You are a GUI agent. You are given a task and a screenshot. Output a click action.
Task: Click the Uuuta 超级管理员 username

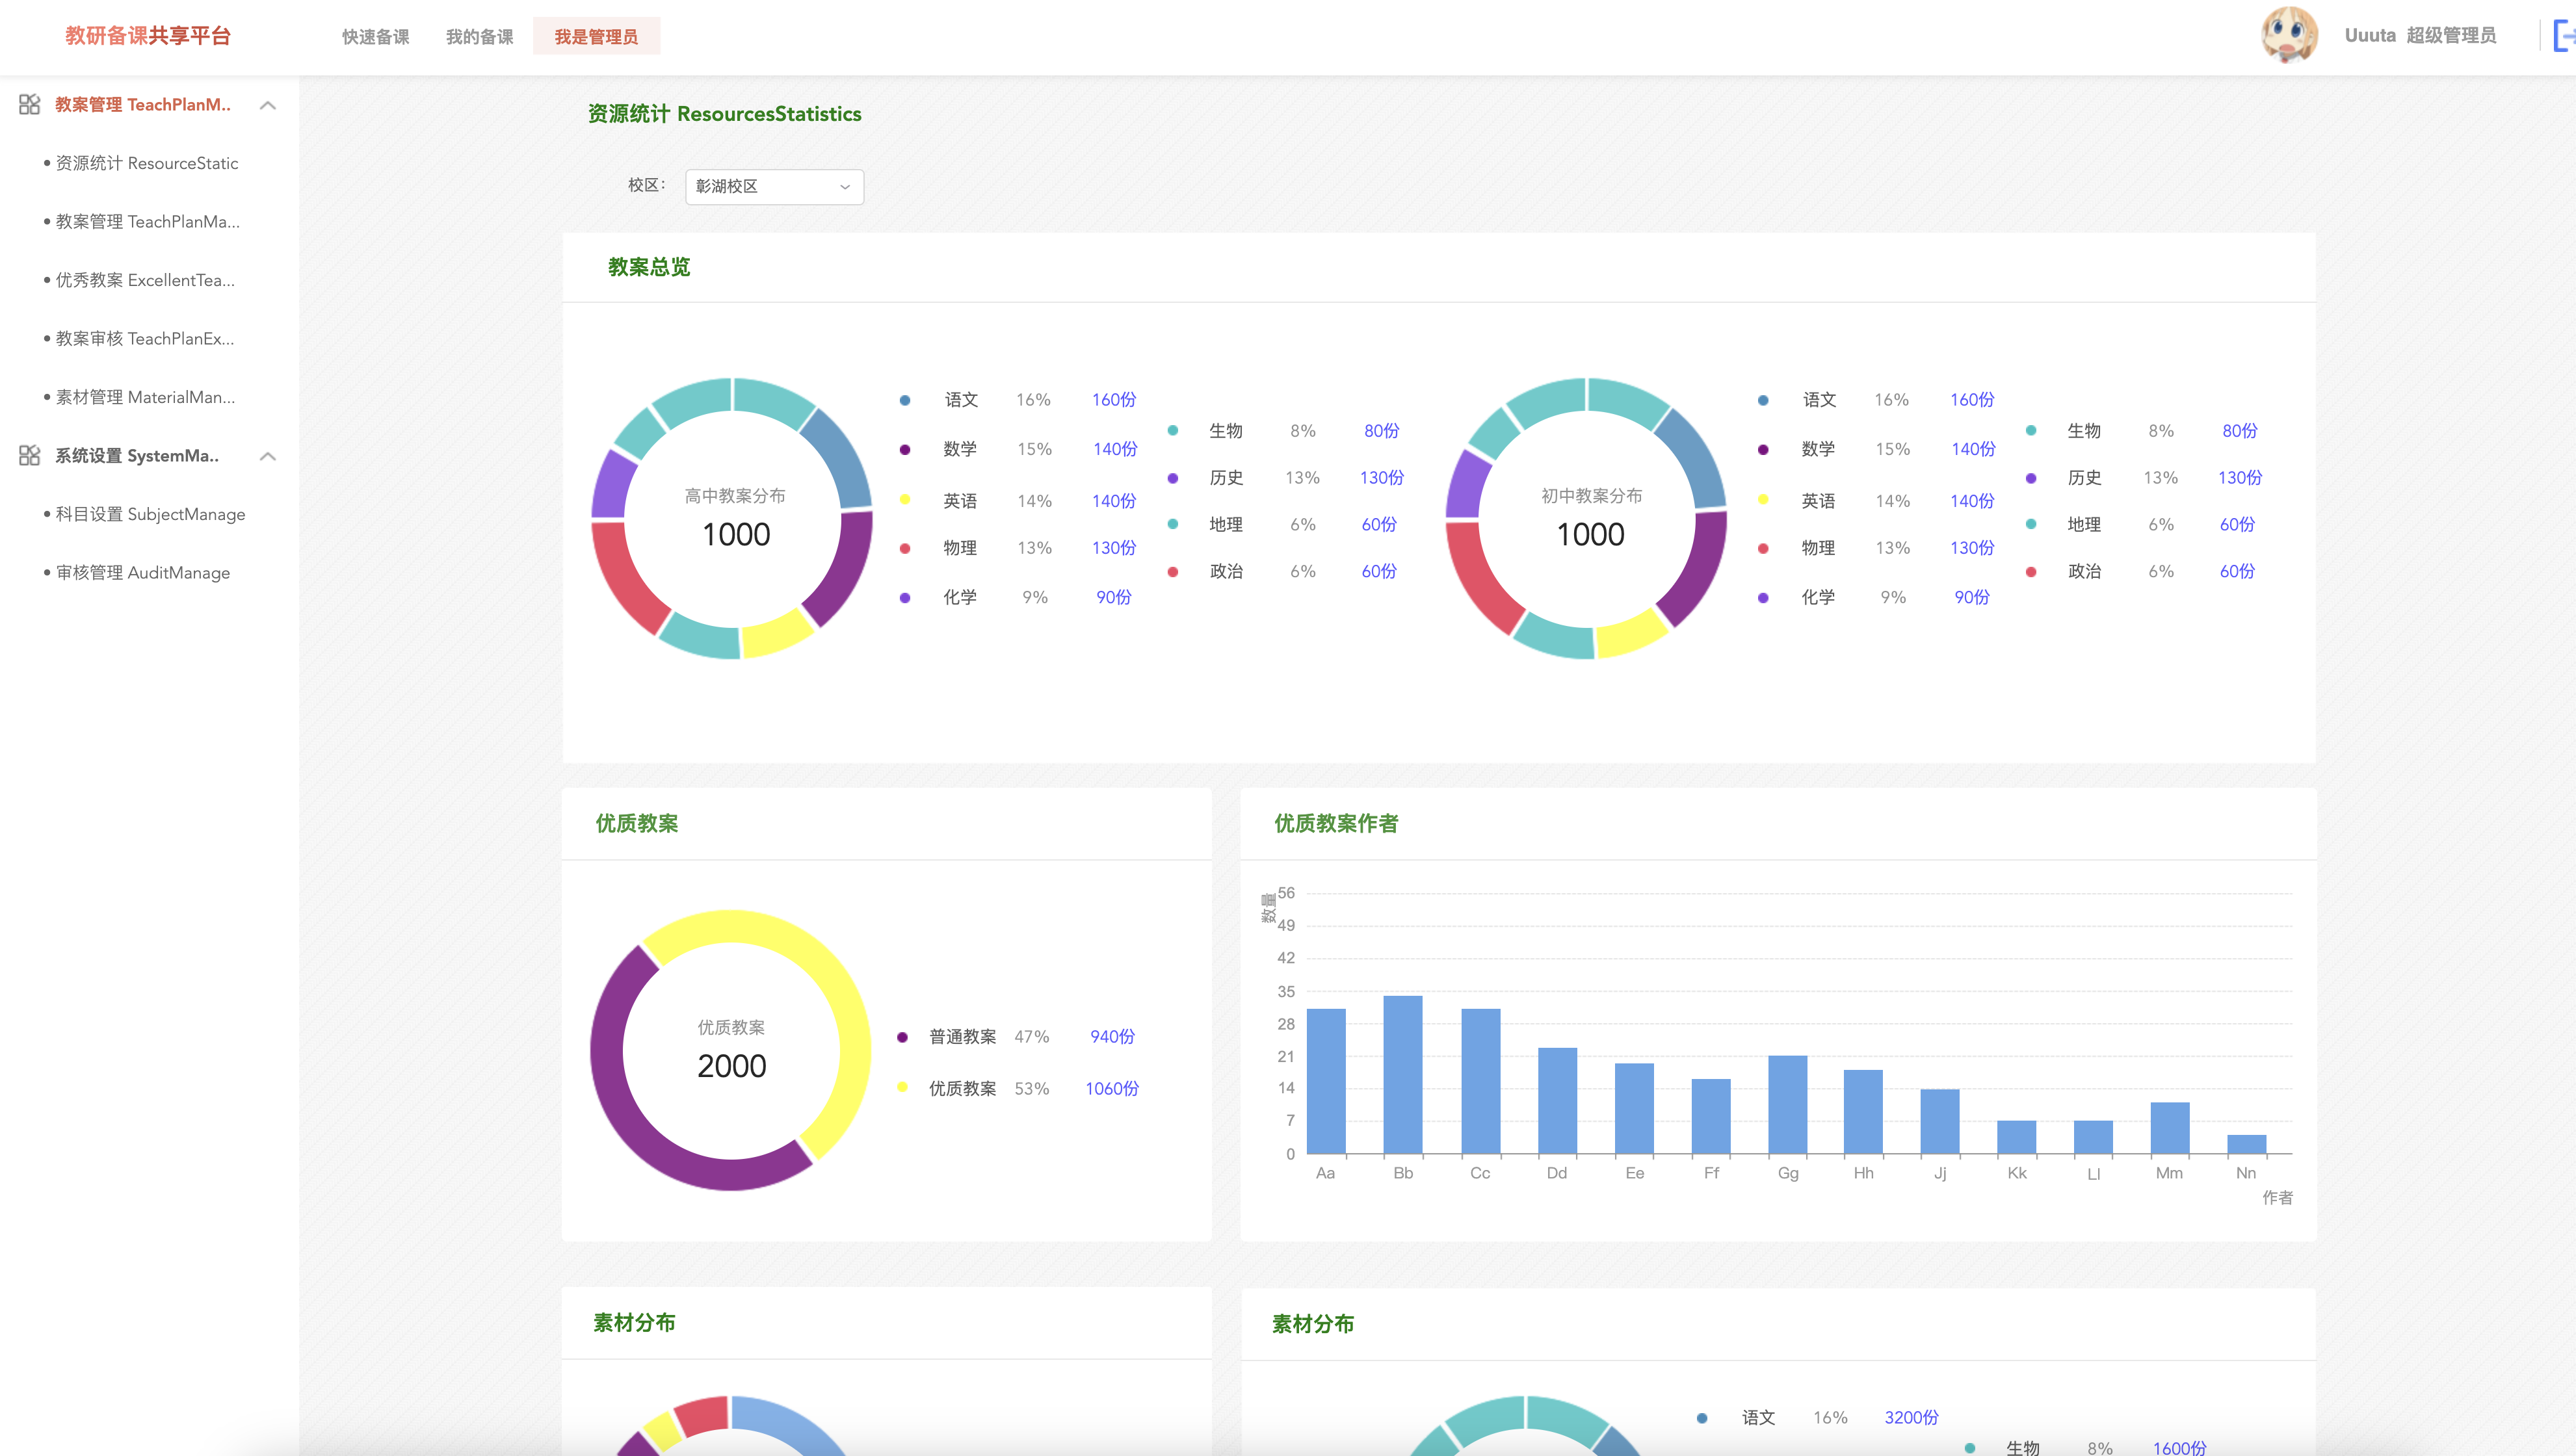coord(2420,36)
